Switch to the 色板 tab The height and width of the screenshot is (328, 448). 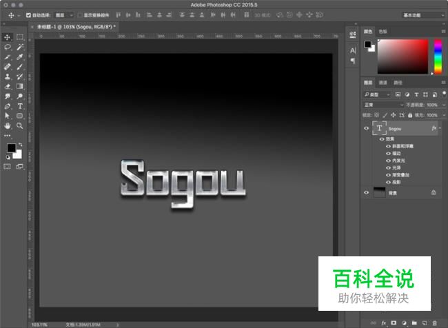point(383,31)
